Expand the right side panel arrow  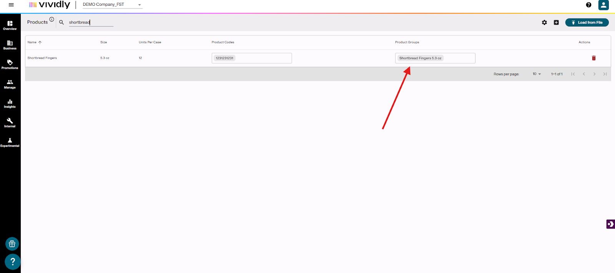click(610, 224)
